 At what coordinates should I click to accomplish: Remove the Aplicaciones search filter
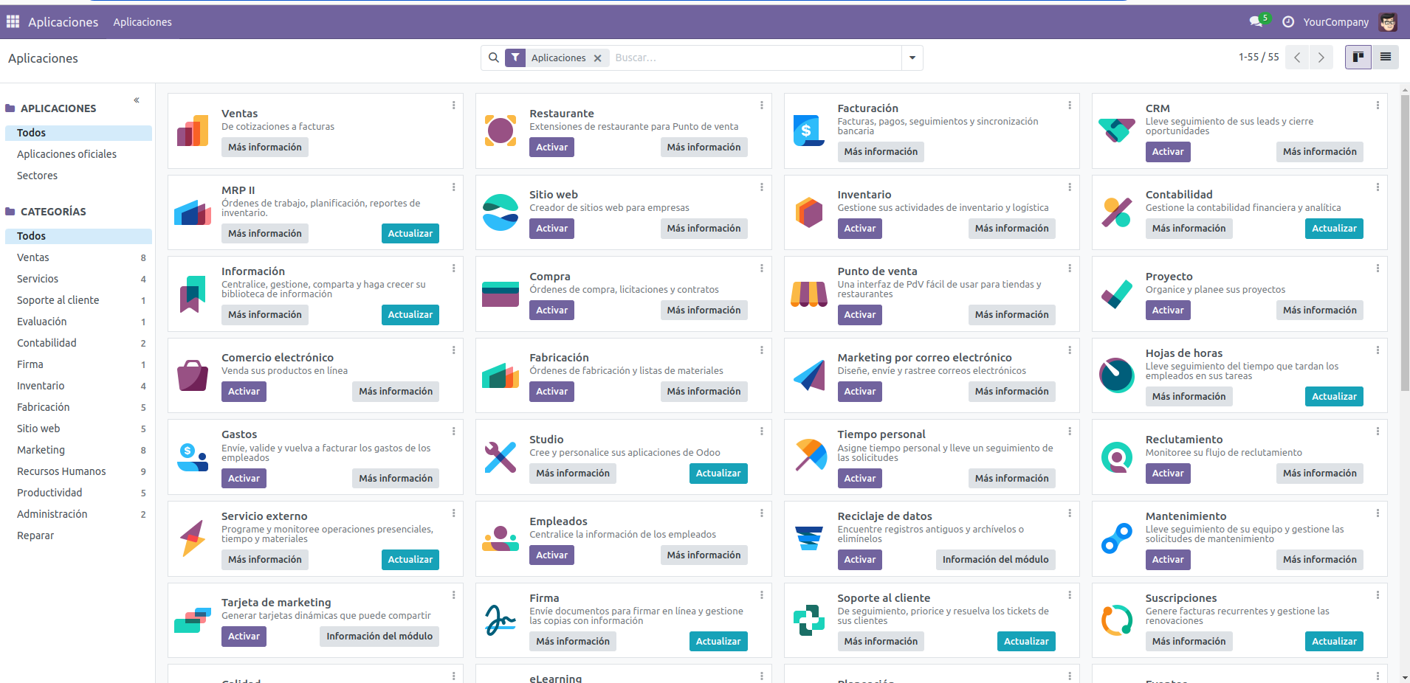point(598,58)
